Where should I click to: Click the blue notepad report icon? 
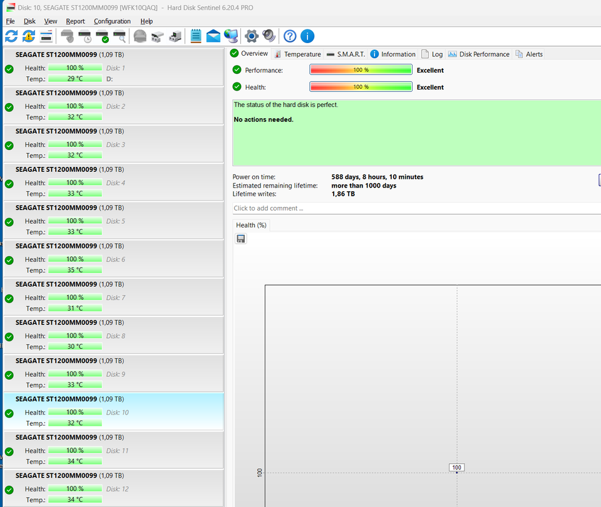[x=196, y=36]
